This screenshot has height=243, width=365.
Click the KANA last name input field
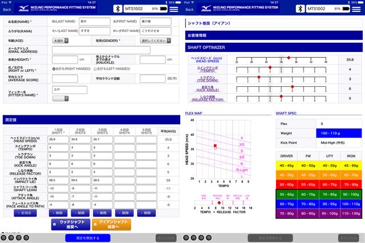tap(95, 31)
